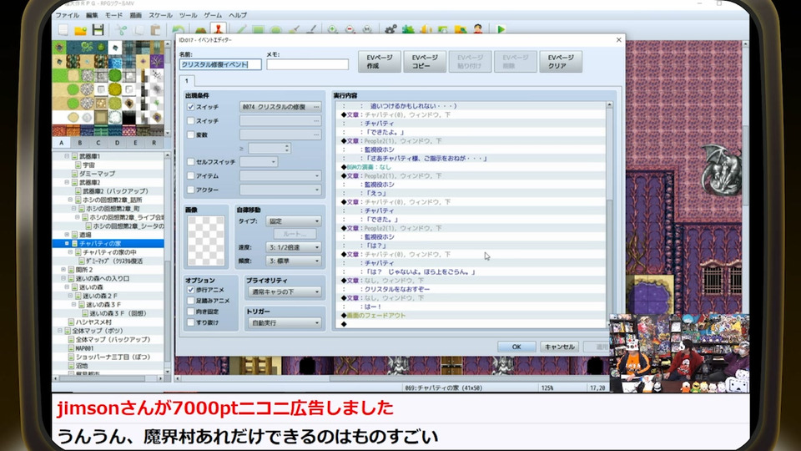This screenshot has height=451, width=801.
Task: Switch to tileset tab R
Action: pyautogui.click(x=154, y=143)
